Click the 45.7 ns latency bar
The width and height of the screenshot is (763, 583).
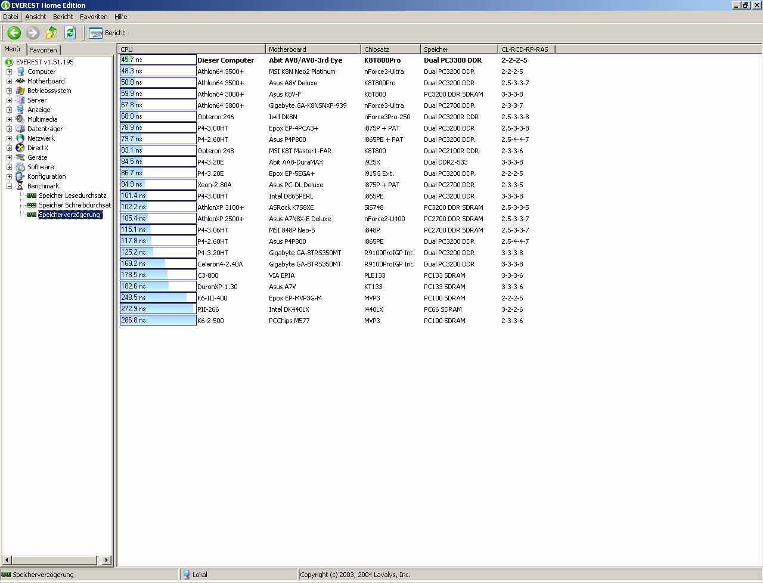pos(158,60)
